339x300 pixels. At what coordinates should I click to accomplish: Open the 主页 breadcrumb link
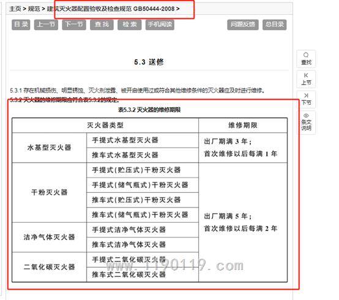15,9
